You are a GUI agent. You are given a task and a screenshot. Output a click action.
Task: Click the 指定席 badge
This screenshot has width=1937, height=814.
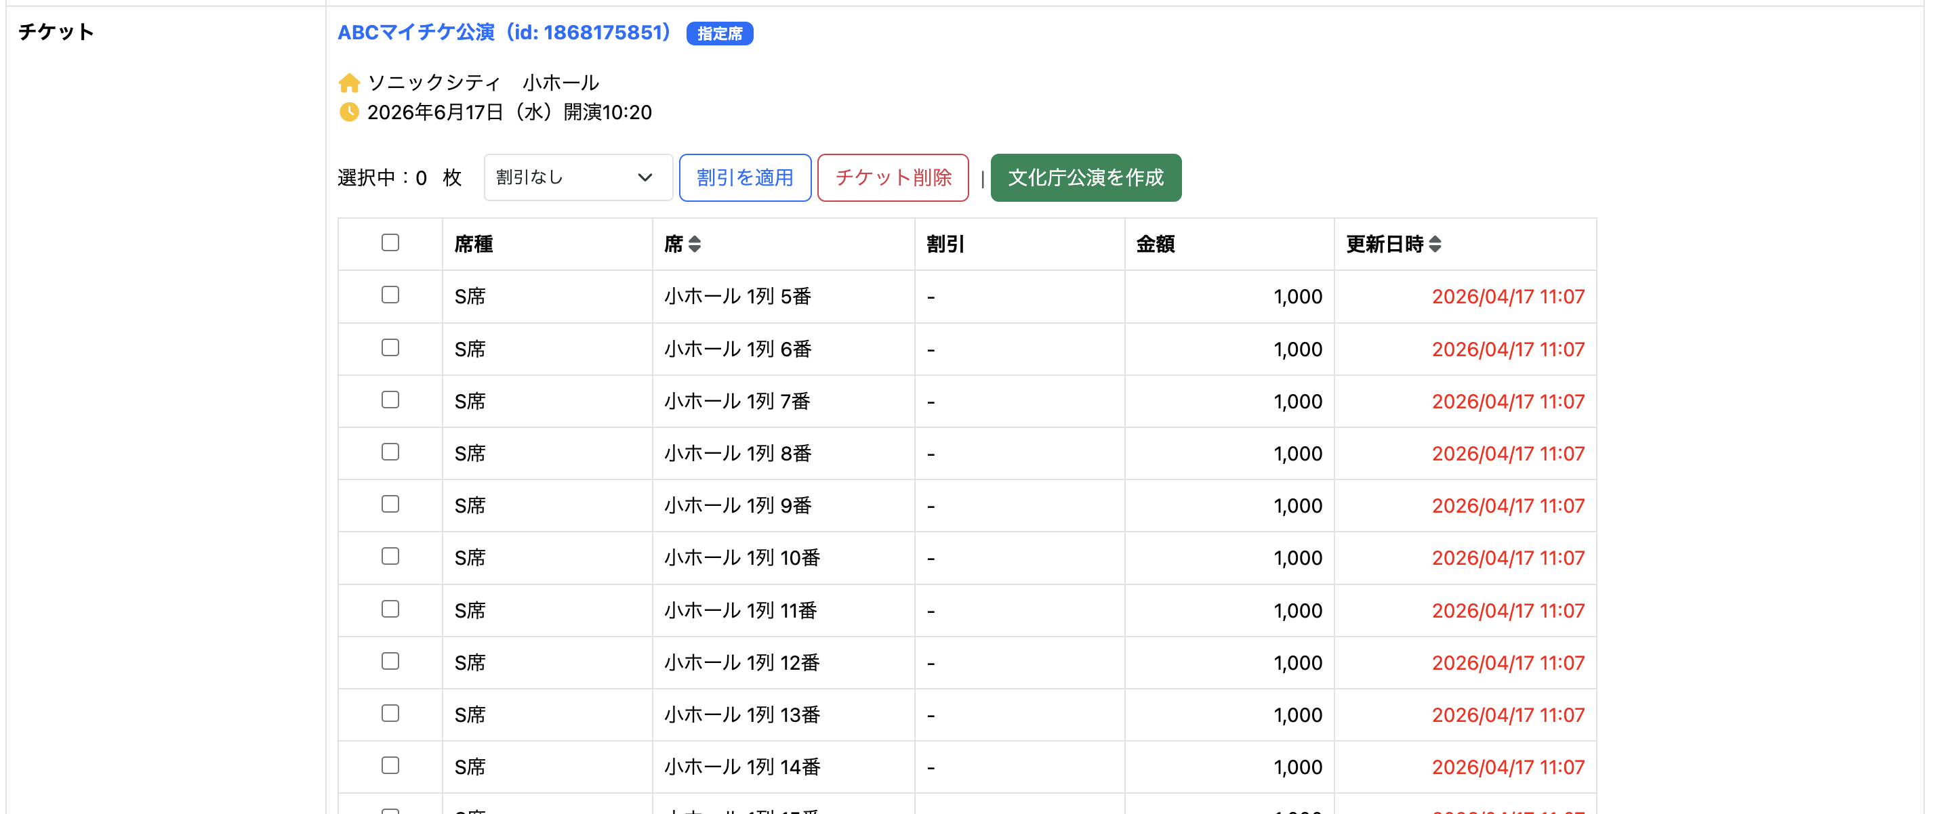[720, 34]
